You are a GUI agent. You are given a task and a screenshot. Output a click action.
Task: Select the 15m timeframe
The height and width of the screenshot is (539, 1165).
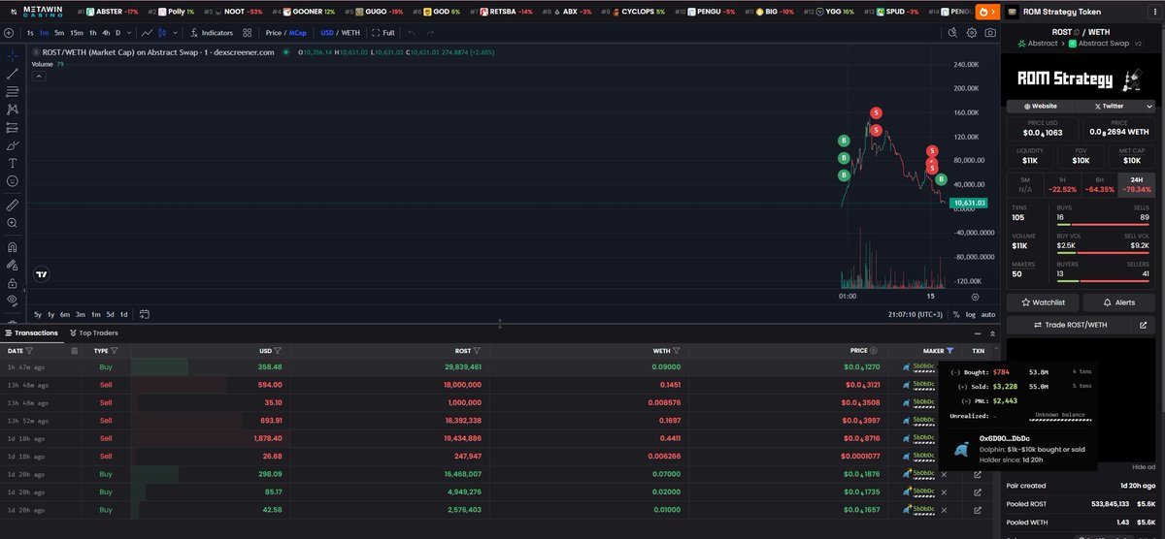pyautogui.click(x=76, y=33)
